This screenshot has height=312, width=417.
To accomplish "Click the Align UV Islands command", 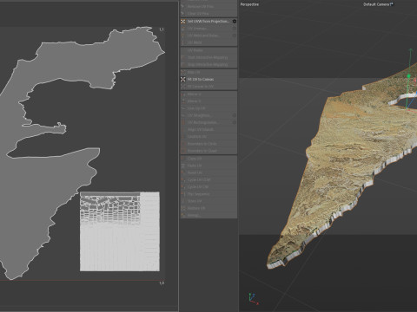I will [x=208, y=129].
